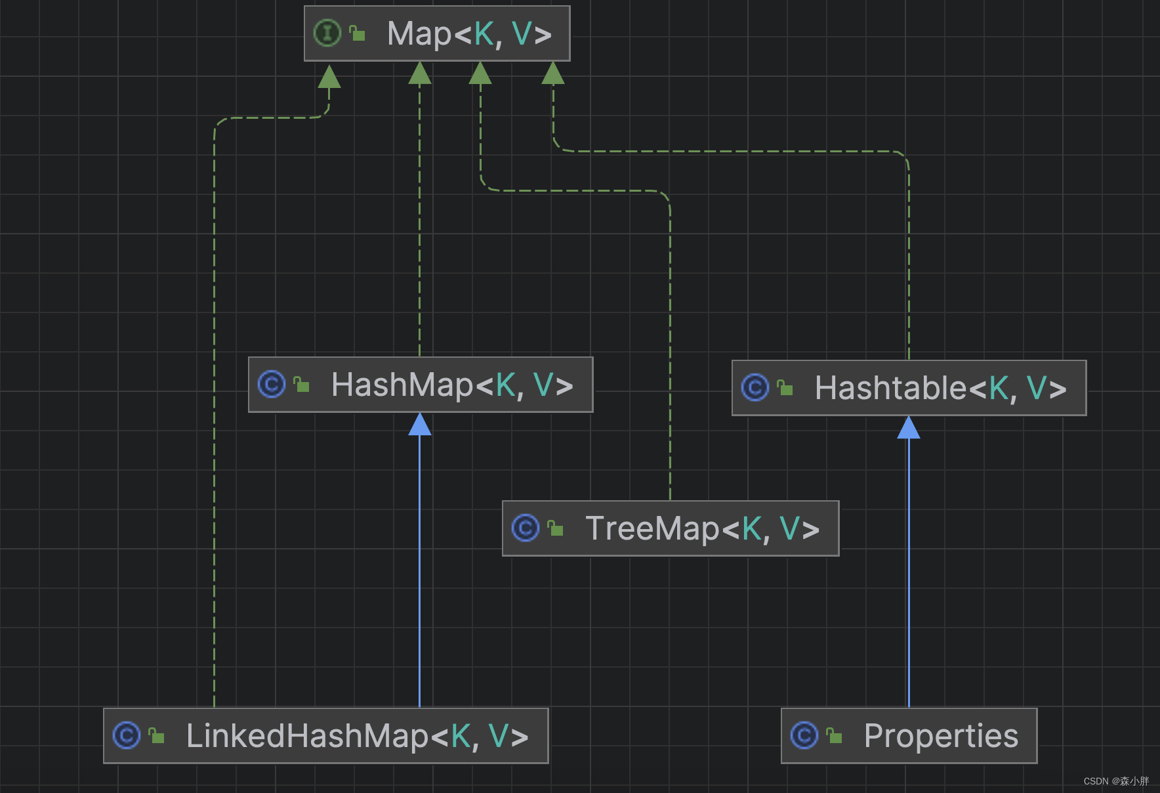
Task: Click the public lock icon beside Properties
Action: [834, 735]
